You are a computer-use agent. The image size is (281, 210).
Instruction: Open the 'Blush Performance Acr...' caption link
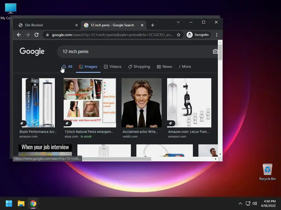click(x=38, y=132)
